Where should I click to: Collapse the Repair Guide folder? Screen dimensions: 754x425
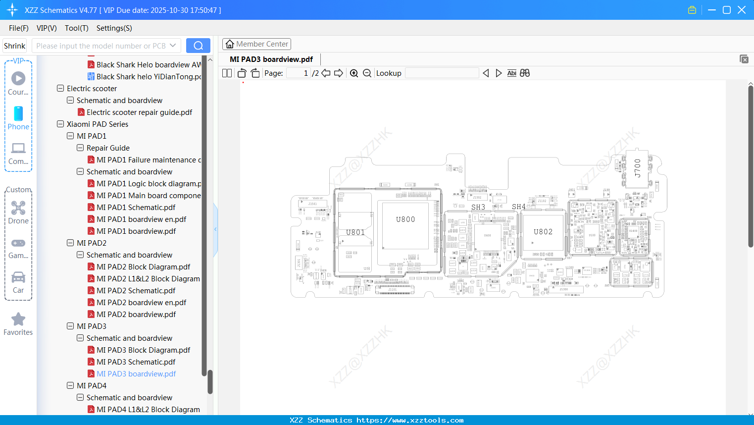[x=80, y=148]
